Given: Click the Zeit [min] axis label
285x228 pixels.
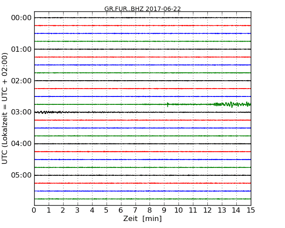Looking at the screenshot, I should coord(142,218).
